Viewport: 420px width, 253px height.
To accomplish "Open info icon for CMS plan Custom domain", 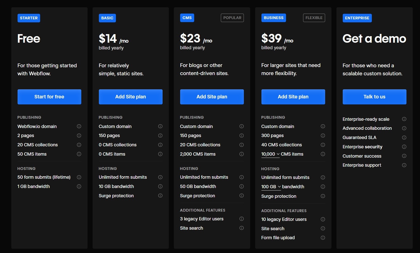I will (x=242, y=126).
